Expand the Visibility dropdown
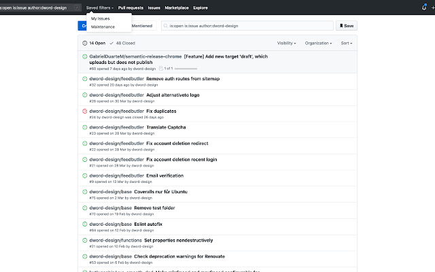435x272 pixels. (x=286, y=43)
